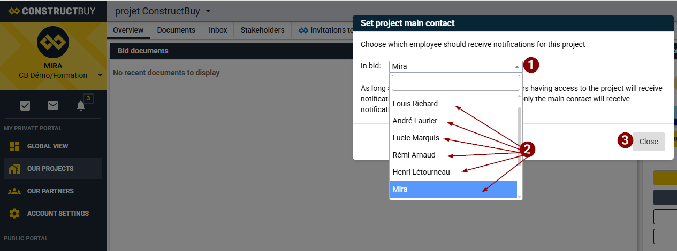Switch to the Stakeholders tab
Screen dimensions: 677x251
(x=262, y=30)
